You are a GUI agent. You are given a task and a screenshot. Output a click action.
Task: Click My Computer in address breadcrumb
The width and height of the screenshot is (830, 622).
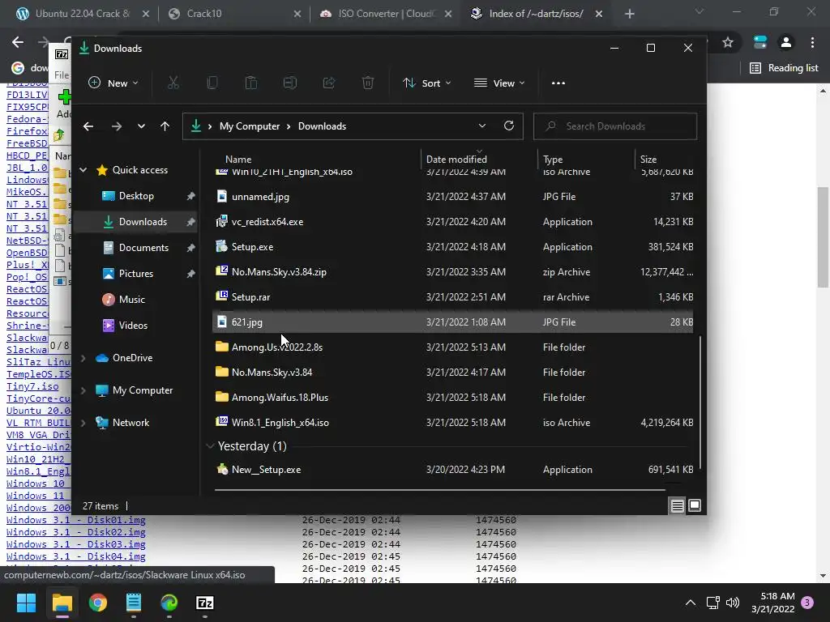(x=250, y=126)
